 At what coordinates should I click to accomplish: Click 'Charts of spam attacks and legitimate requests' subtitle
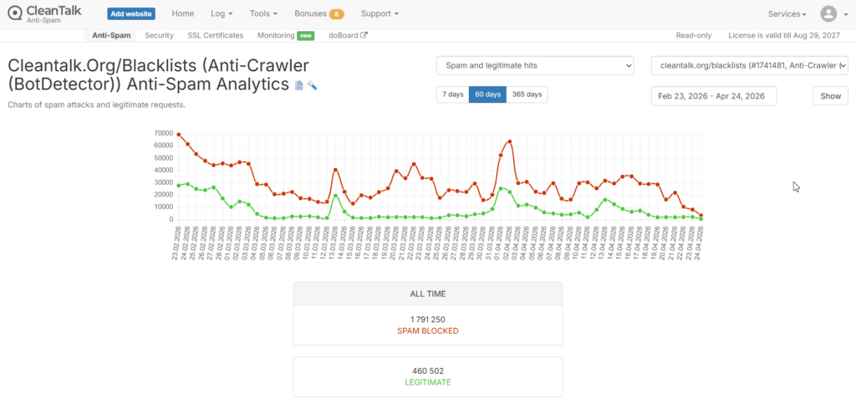tap(97, 105)
